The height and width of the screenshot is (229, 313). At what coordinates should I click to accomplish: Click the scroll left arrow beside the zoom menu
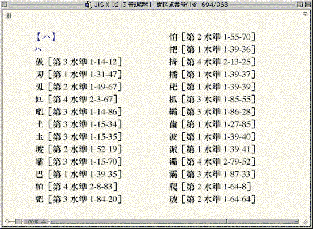pyautogui.click(x=53, y=221)
